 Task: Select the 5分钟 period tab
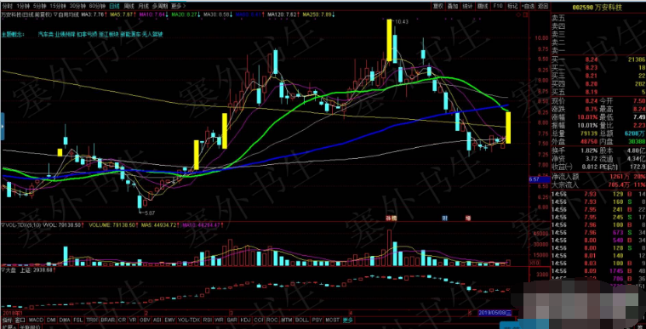(40, 6)
